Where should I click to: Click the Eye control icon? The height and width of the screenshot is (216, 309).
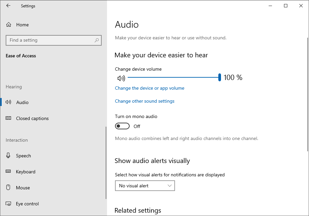[x=8, y=204]
